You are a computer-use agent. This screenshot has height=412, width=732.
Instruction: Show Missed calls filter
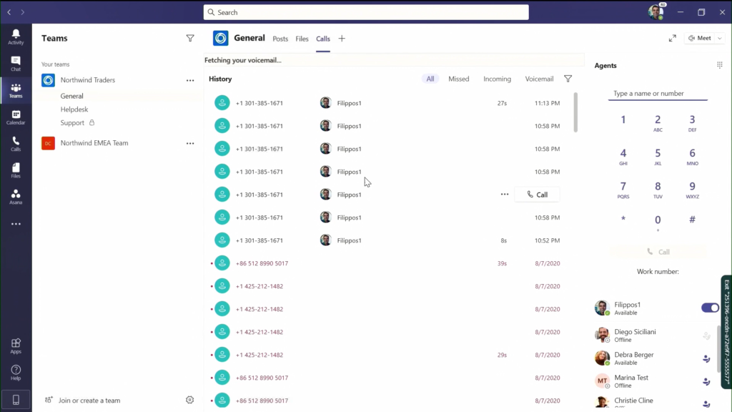458,79
